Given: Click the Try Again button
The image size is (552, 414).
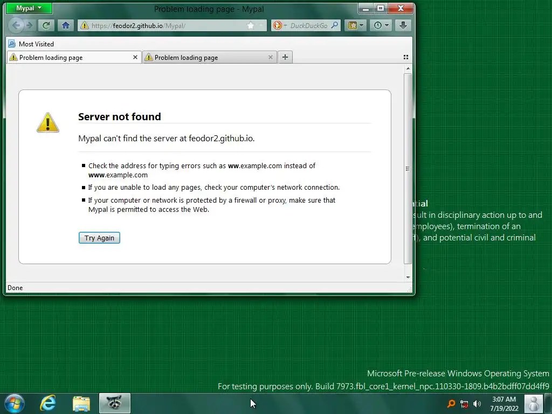Looking at the screenshot, I should [x=99, y=238].
